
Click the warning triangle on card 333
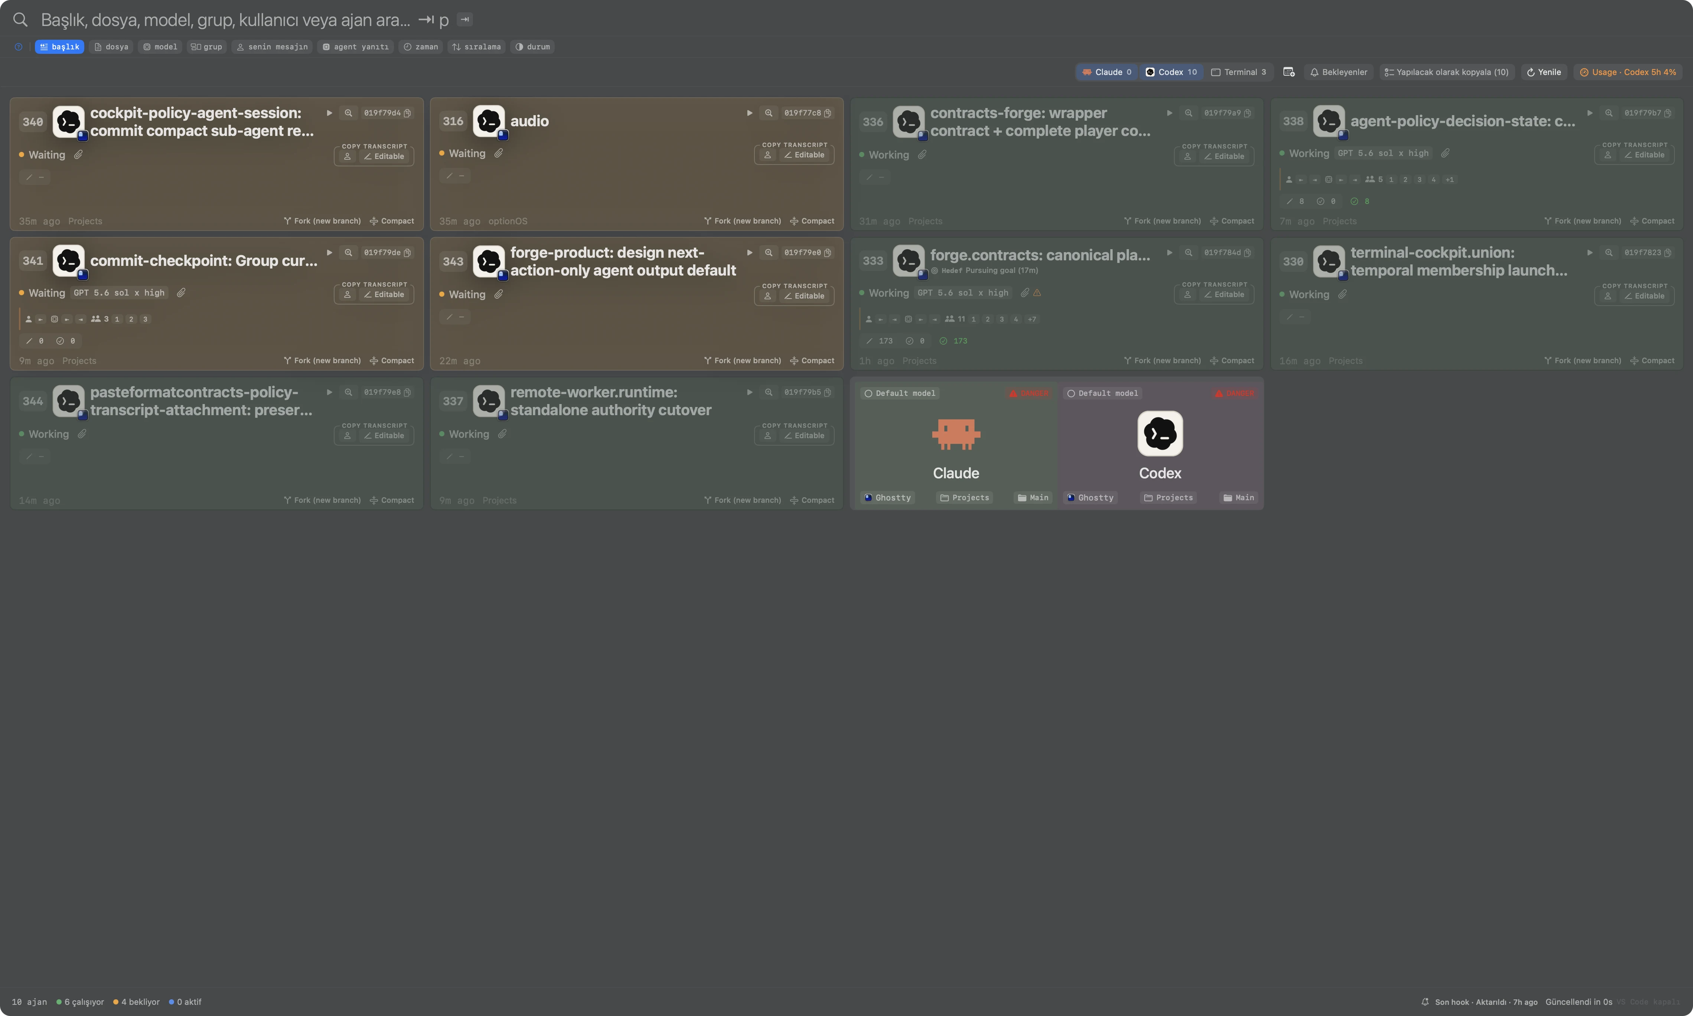pyautogui.click(x=1037, y=293)
